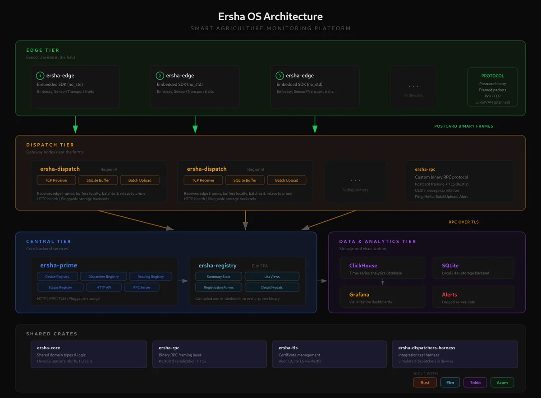541x398 pixels.
Task: Click the Grafana card title
Action: point(359,294)
